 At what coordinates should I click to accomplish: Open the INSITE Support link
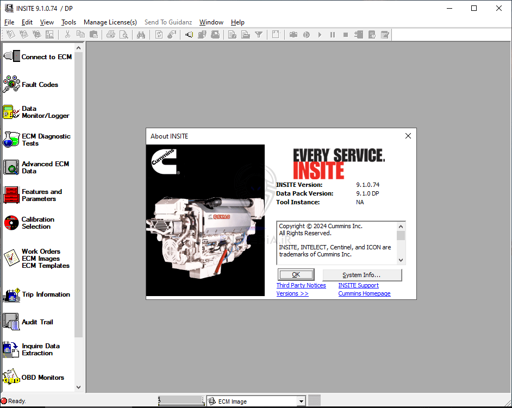click(x=358, y=285)
